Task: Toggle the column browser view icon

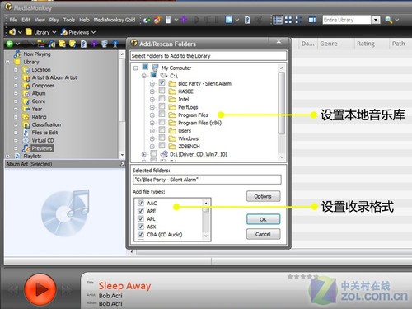Action: pos(312,20)
